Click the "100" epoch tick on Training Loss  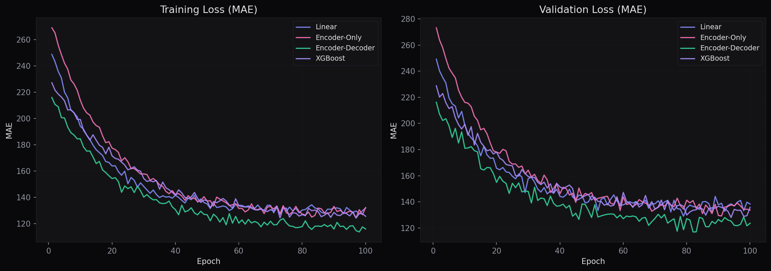click(x=365, y=251)
